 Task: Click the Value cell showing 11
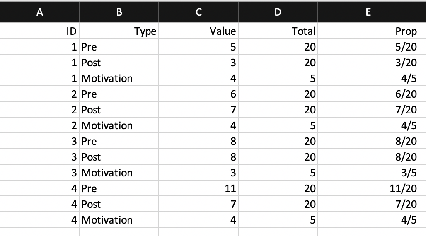pyautogui.click(x=198, y=188)
